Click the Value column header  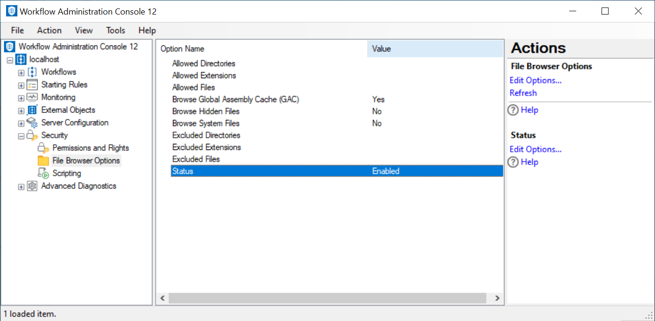pyautogui.click(x=434, y=49)
